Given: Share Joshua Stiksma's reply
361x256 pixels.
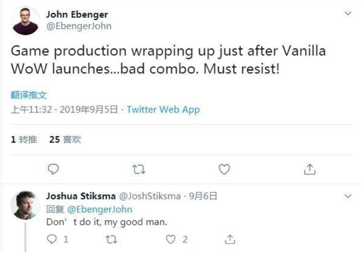Looking at the screenshot, I should [230, 239].
